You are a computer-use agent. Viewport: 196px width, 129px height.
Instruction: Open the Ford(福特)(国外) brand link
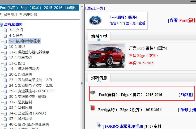(123, 17)
